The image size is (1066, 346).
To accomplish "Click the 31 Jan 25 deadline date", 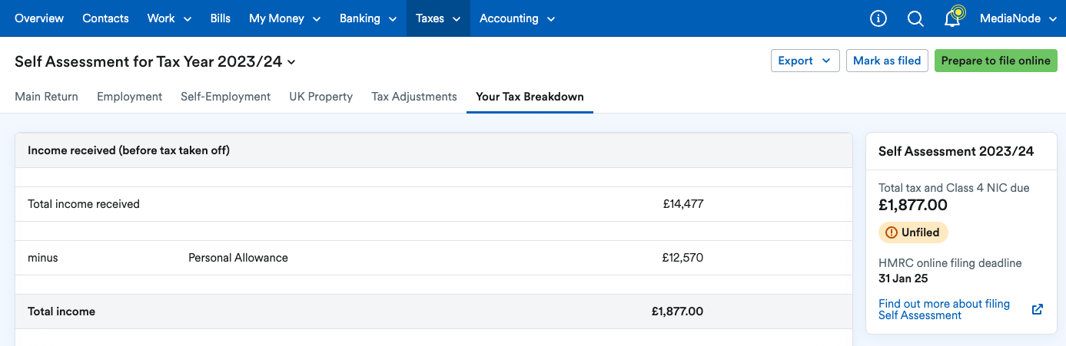I will pyautogui.click(x=903, y=278).
